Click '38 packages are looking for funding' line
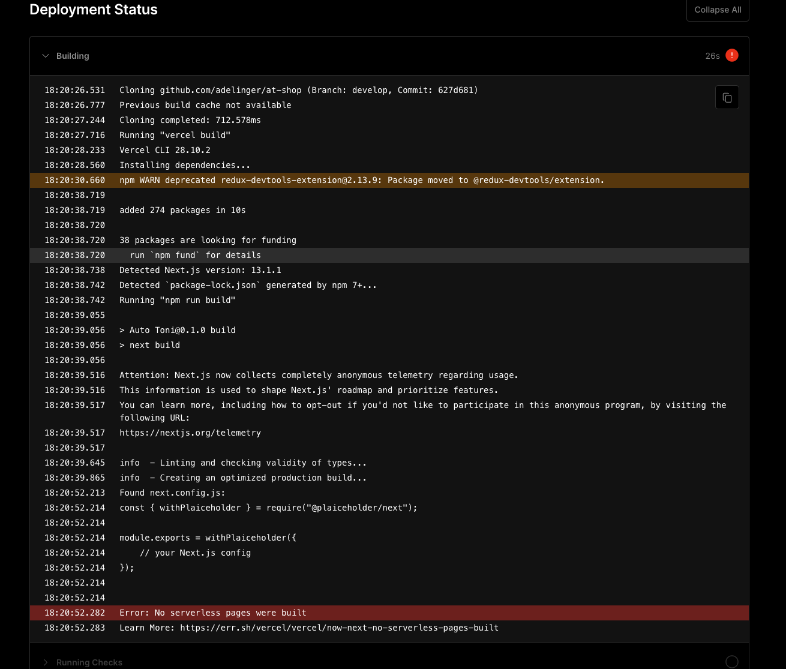 [x=389, y=240]
